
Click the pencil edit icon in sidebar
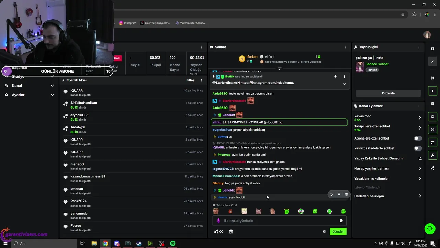tap(432, 61)
